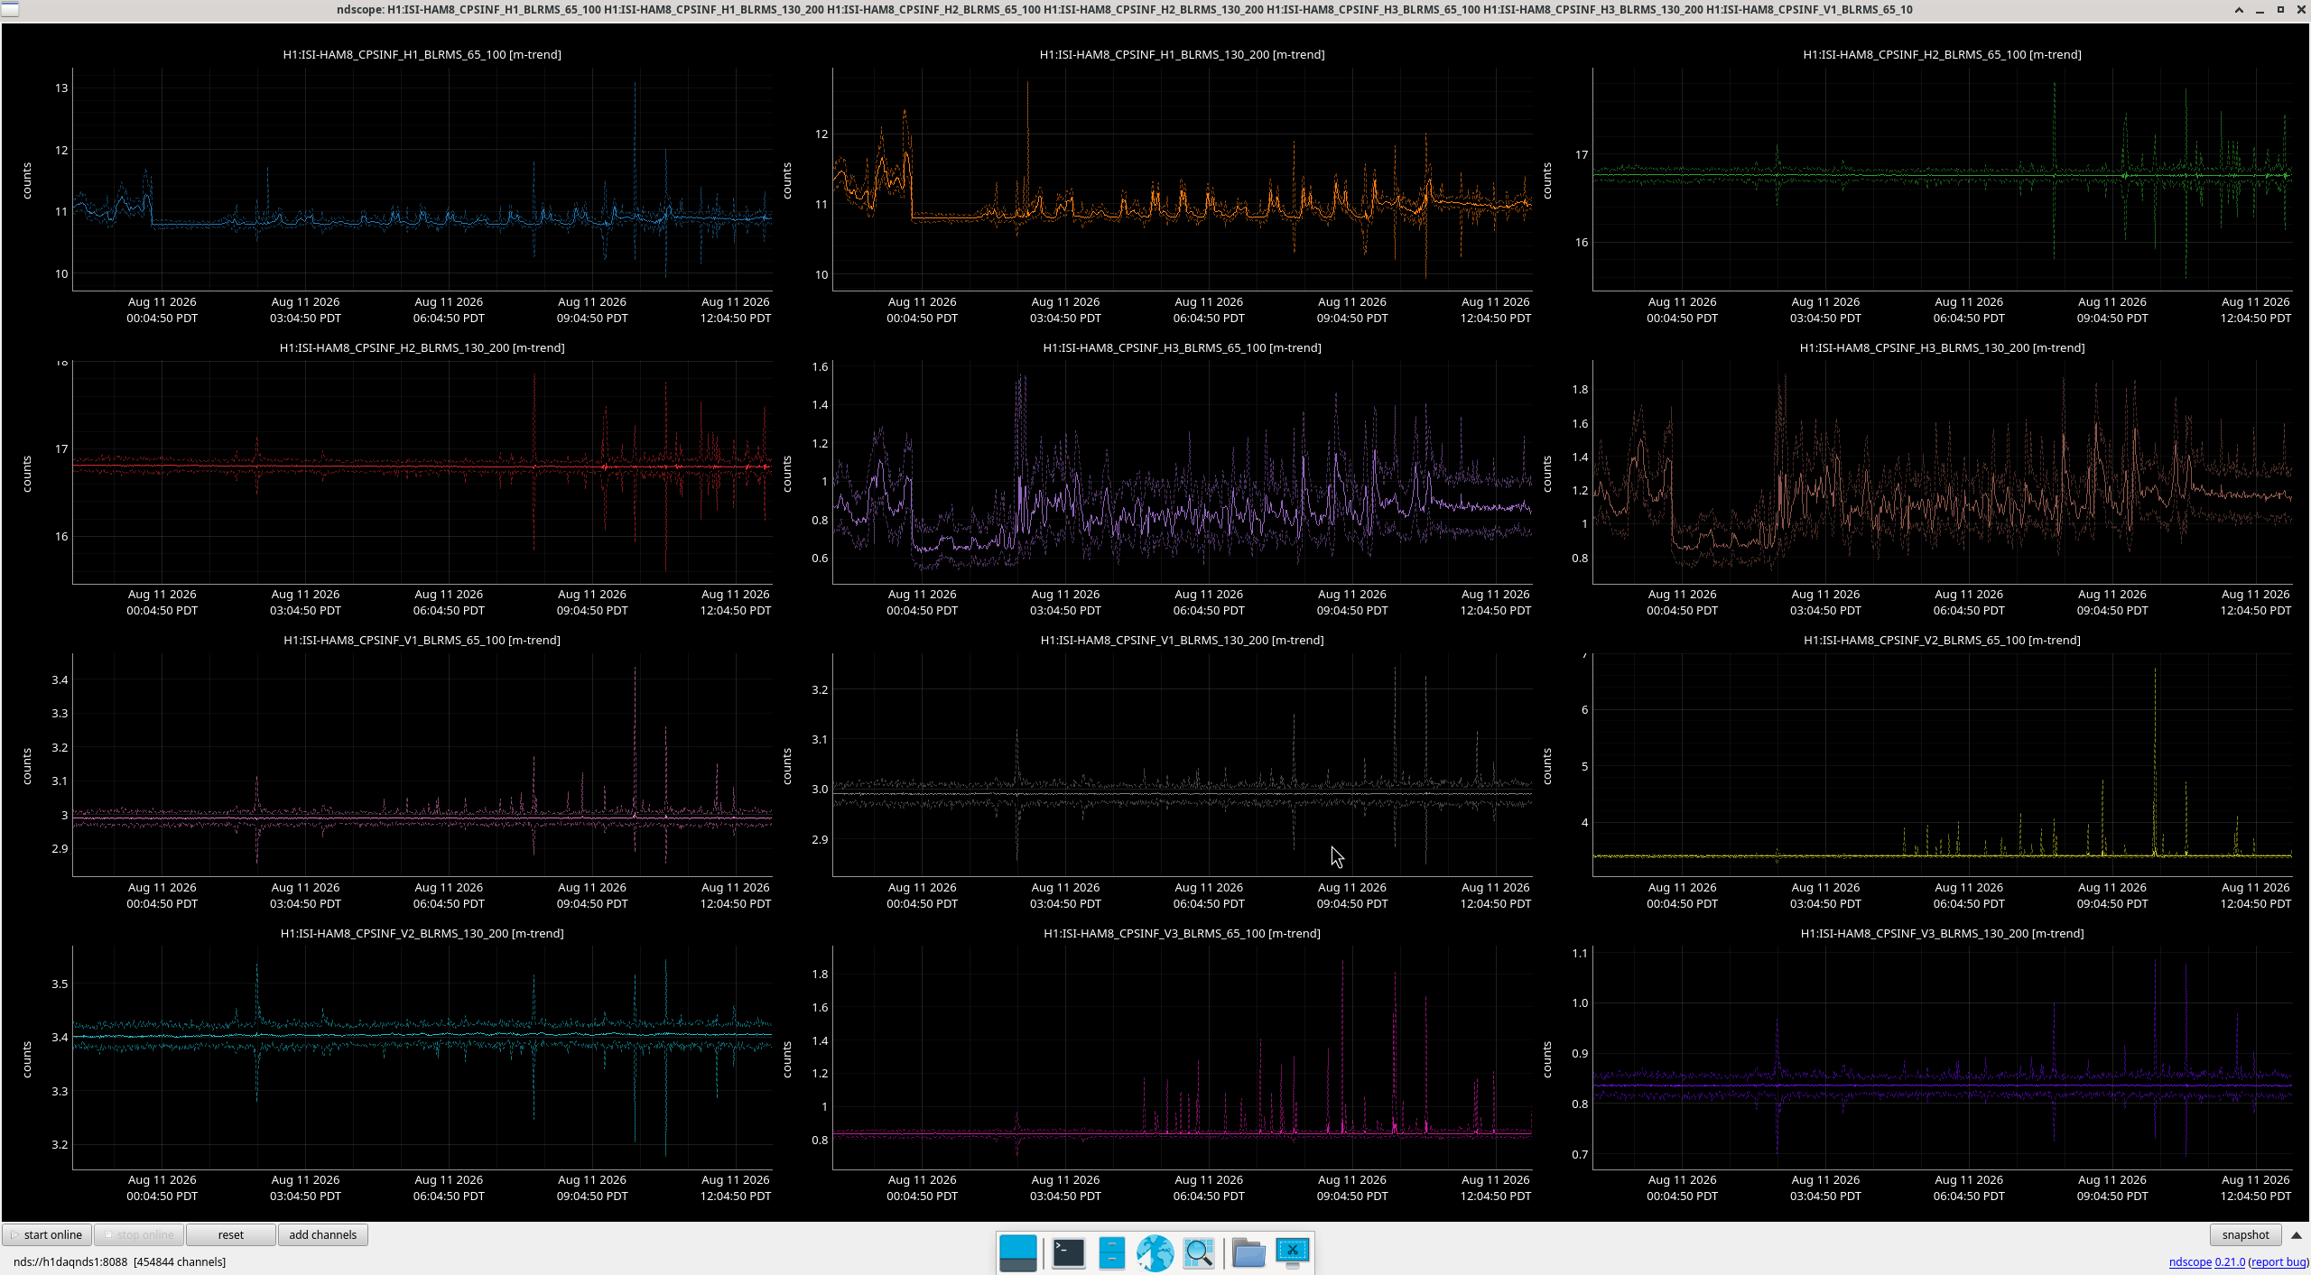Open the blue folder icon in taskbar

(x=1248, y=1252)
